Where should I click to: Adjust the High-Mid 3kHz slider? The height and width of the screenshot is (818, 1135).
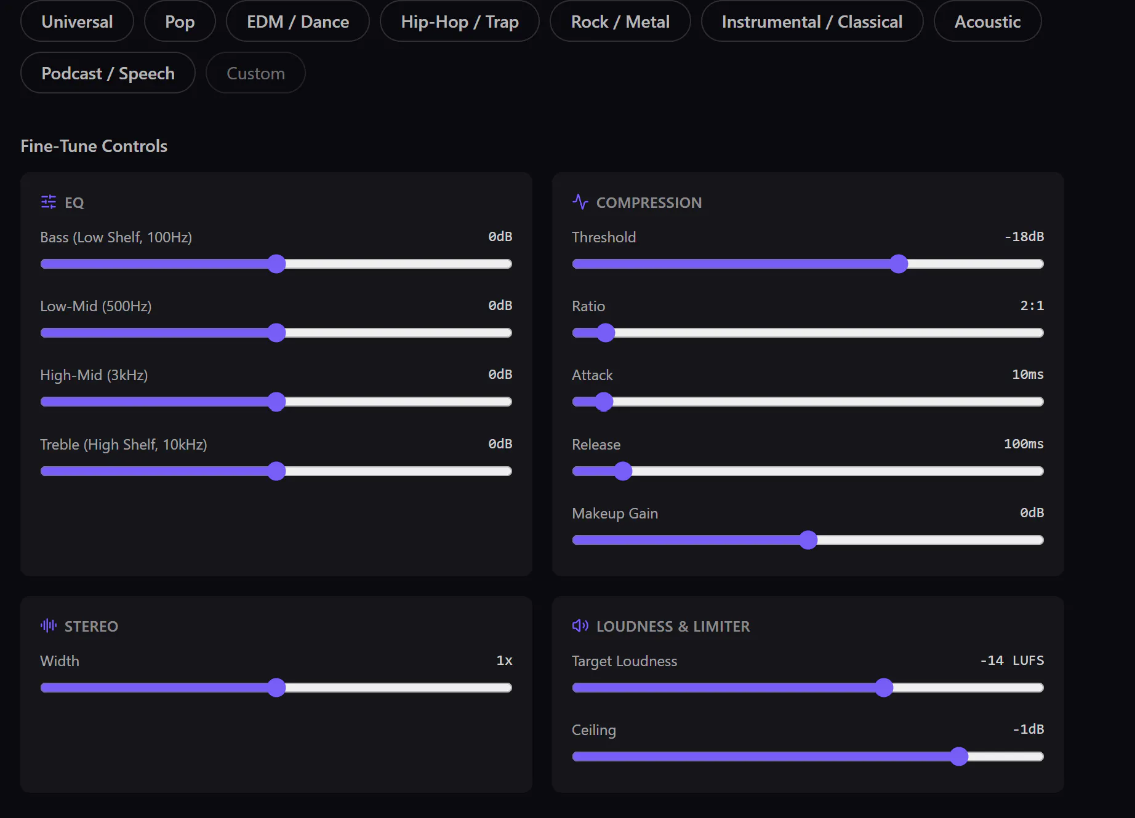click(276, 402)
